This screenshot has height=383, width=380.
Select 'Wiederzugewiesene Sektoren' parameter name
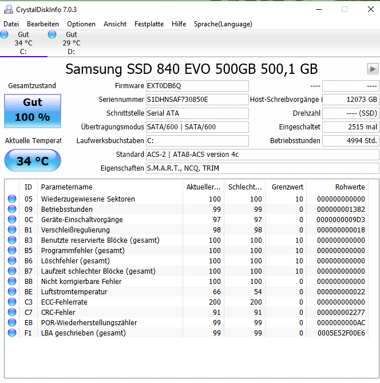(x=88, y=199)
